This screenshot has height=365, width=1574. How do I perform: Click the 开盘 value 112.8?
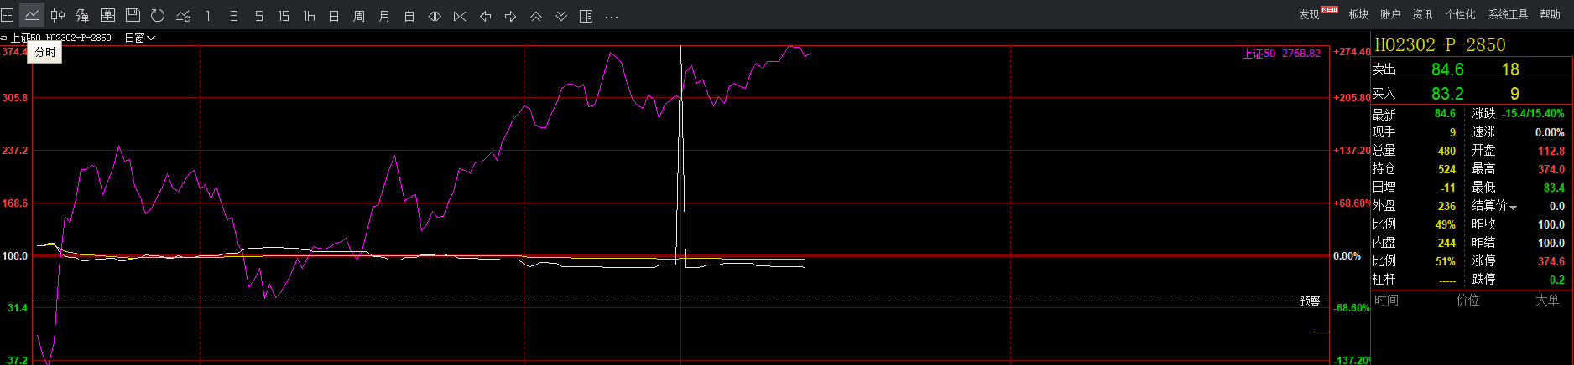pyautogui.click(x=1551, y=151)
